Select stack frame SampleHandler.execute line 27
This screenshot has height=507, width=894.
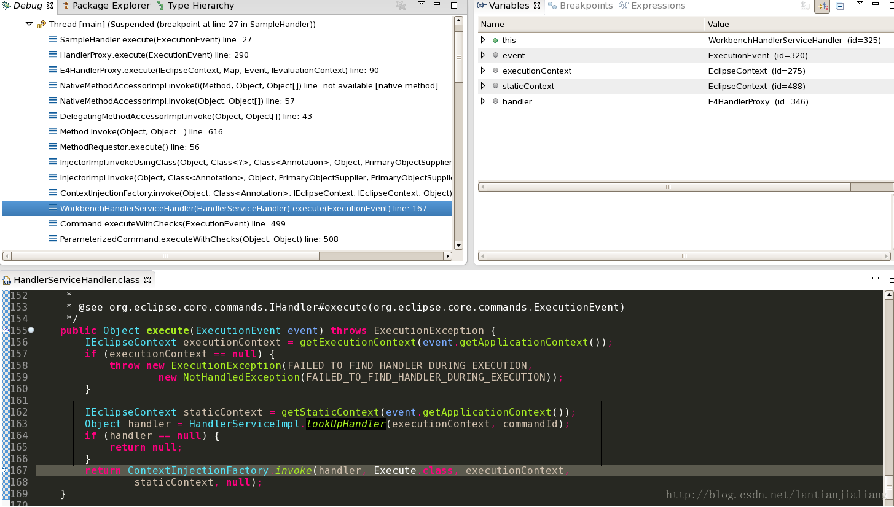(x=155, y=39)
